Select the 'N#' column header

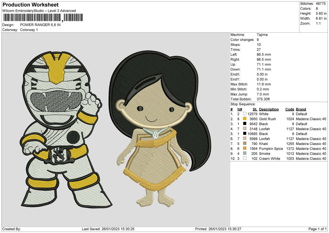click(239, 109)
